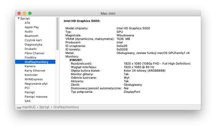Select the Grafika/monitory sidebar item
Screen dimensions: 216x130
[x=36, y=62]
